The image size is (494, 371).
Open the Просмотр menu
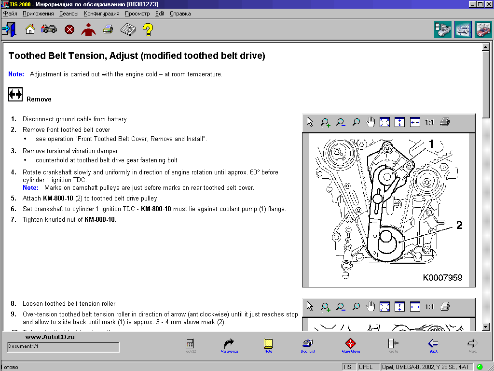click(137, 14)
